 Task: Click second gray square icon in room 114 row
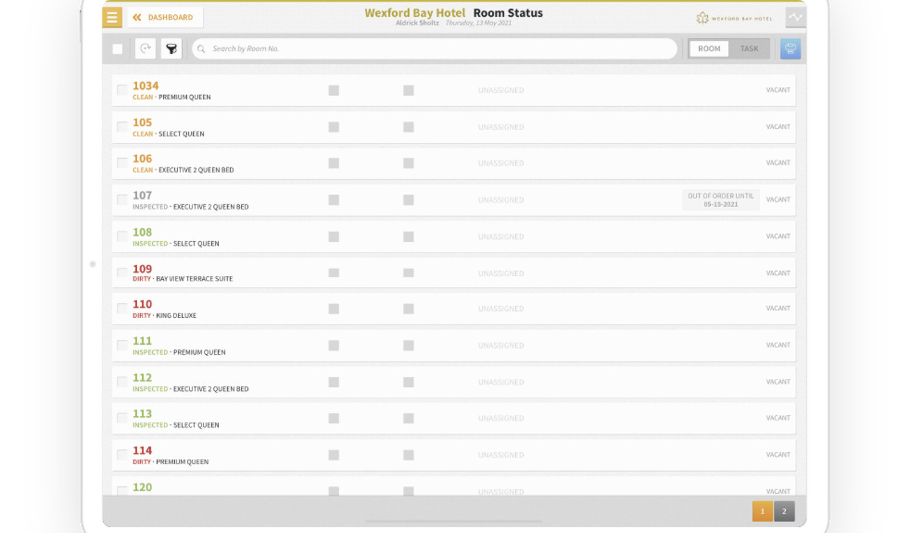[x=408, y=455]
